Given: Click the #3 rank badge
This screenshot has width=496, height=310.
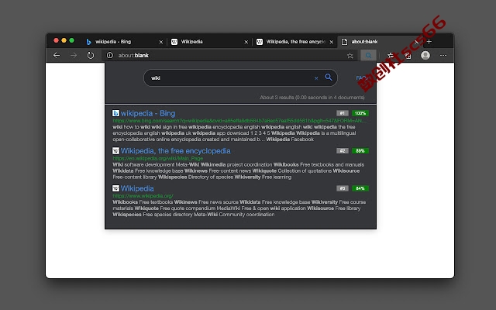Looking at the screenshot, I should pos(343,188).
